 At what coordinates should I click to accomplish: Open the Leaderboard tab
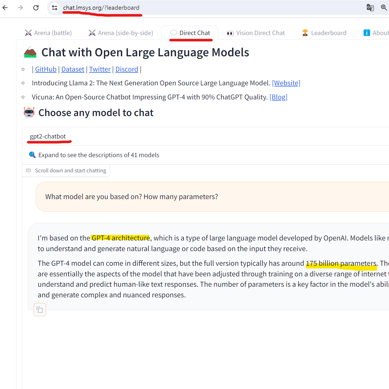pyautogui.click(x=324, y=33)
